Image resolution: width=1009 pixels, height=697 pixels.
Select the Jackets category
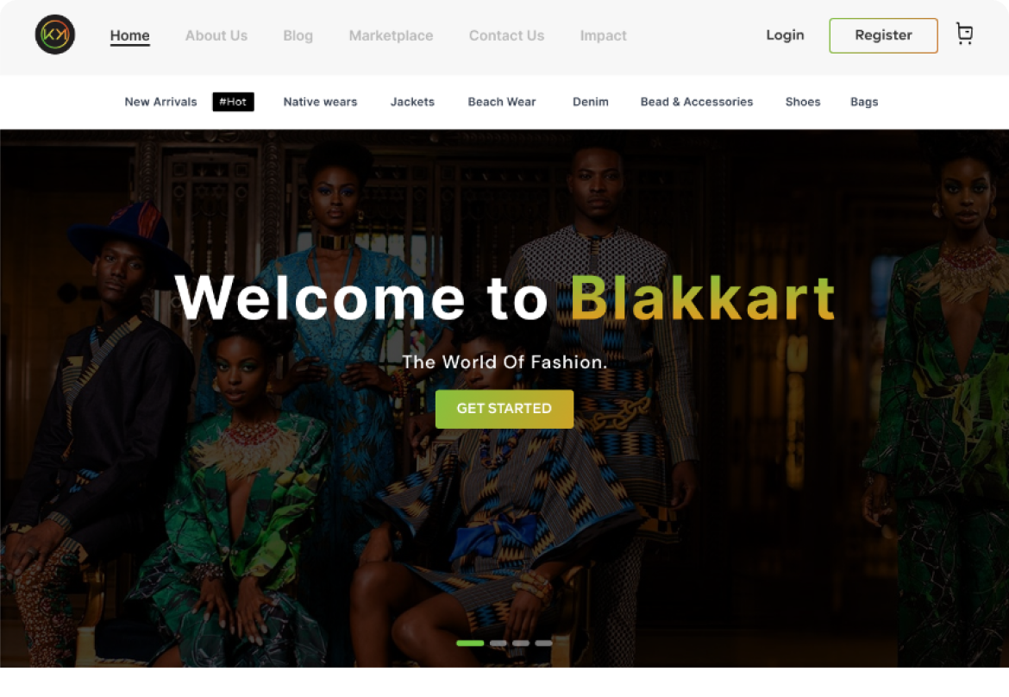click(412, 102)
